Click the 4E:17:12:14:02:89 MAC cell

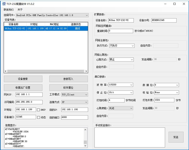(x=56, y=28)
